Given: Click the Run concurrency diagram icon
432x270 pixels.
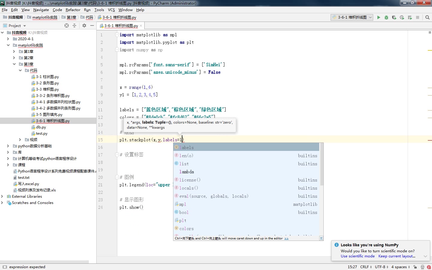Looking at the screenshot, I should 410,17.
